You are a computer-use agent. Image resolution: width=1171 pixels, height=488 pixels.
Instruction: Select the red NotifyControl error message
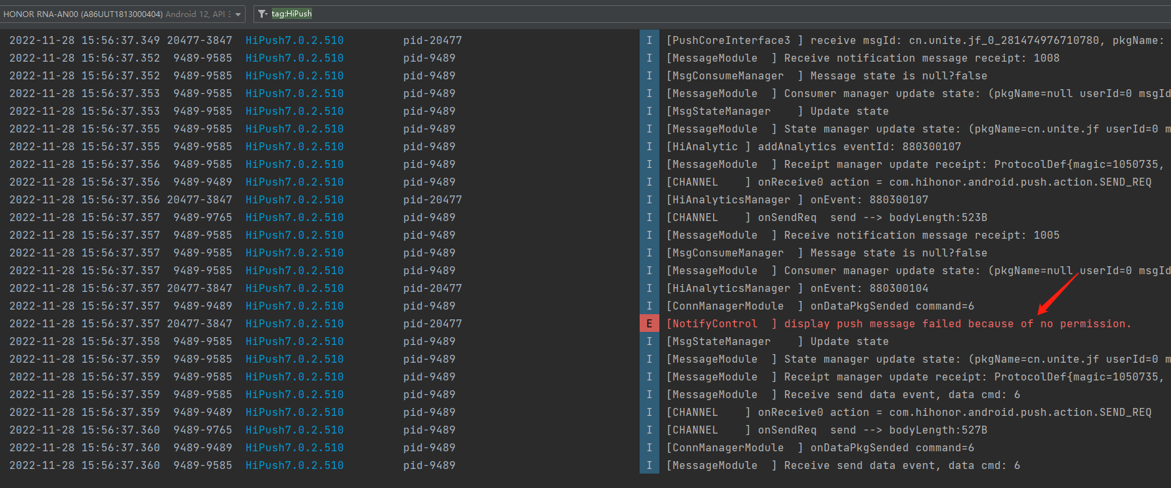click(x=898, y=323)
